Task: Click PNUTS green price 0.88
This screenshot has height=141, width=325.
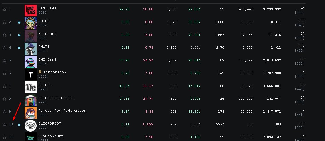Action: click(x=125, y=48)
